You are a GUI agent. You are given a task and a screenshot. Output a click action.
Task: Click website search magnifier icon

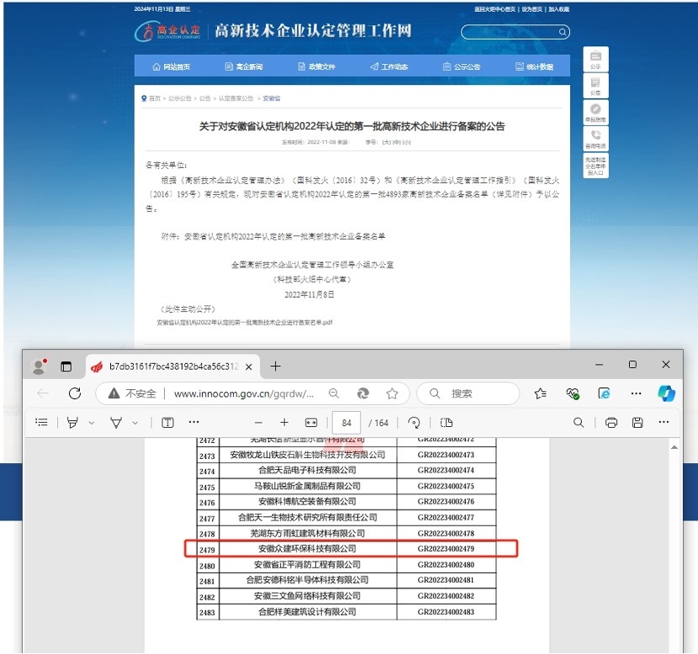(563, 32)
